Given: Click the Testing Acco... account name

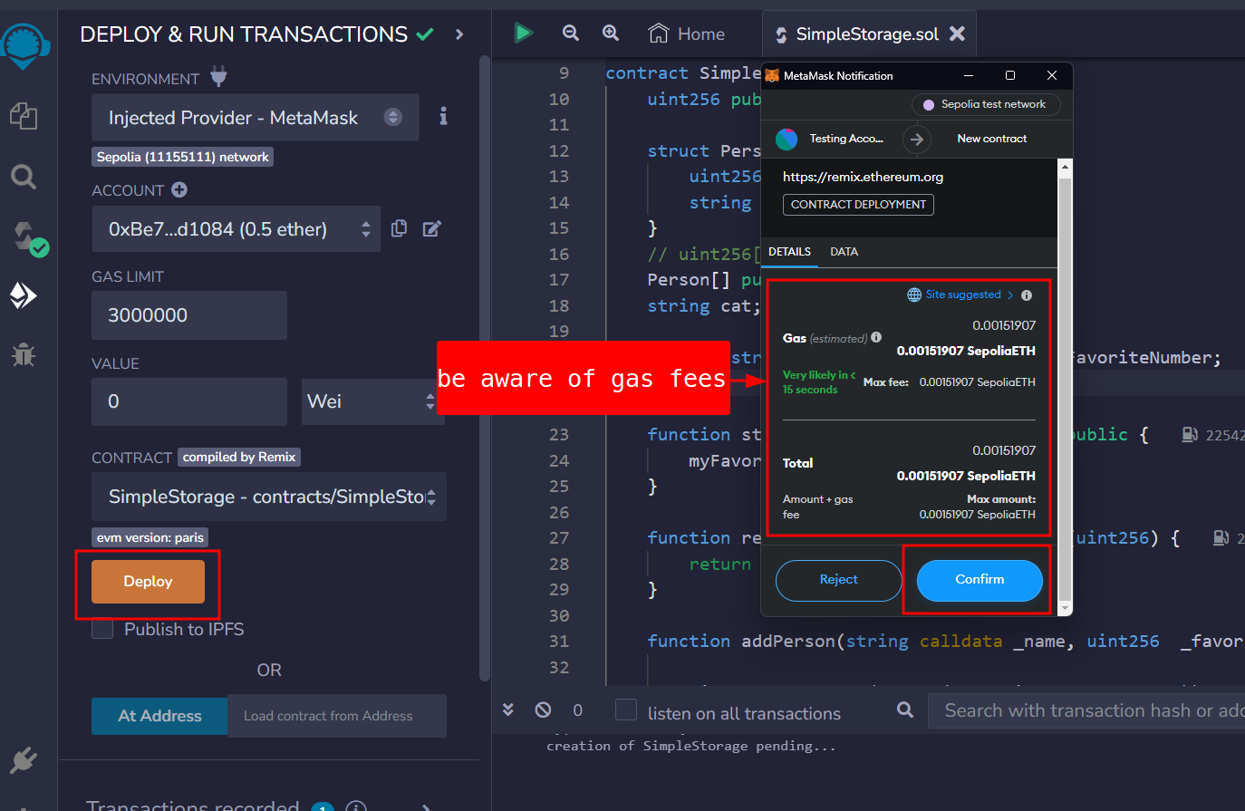Looking at the screenshot, I should pyautogui.click(x=846, y=139).
